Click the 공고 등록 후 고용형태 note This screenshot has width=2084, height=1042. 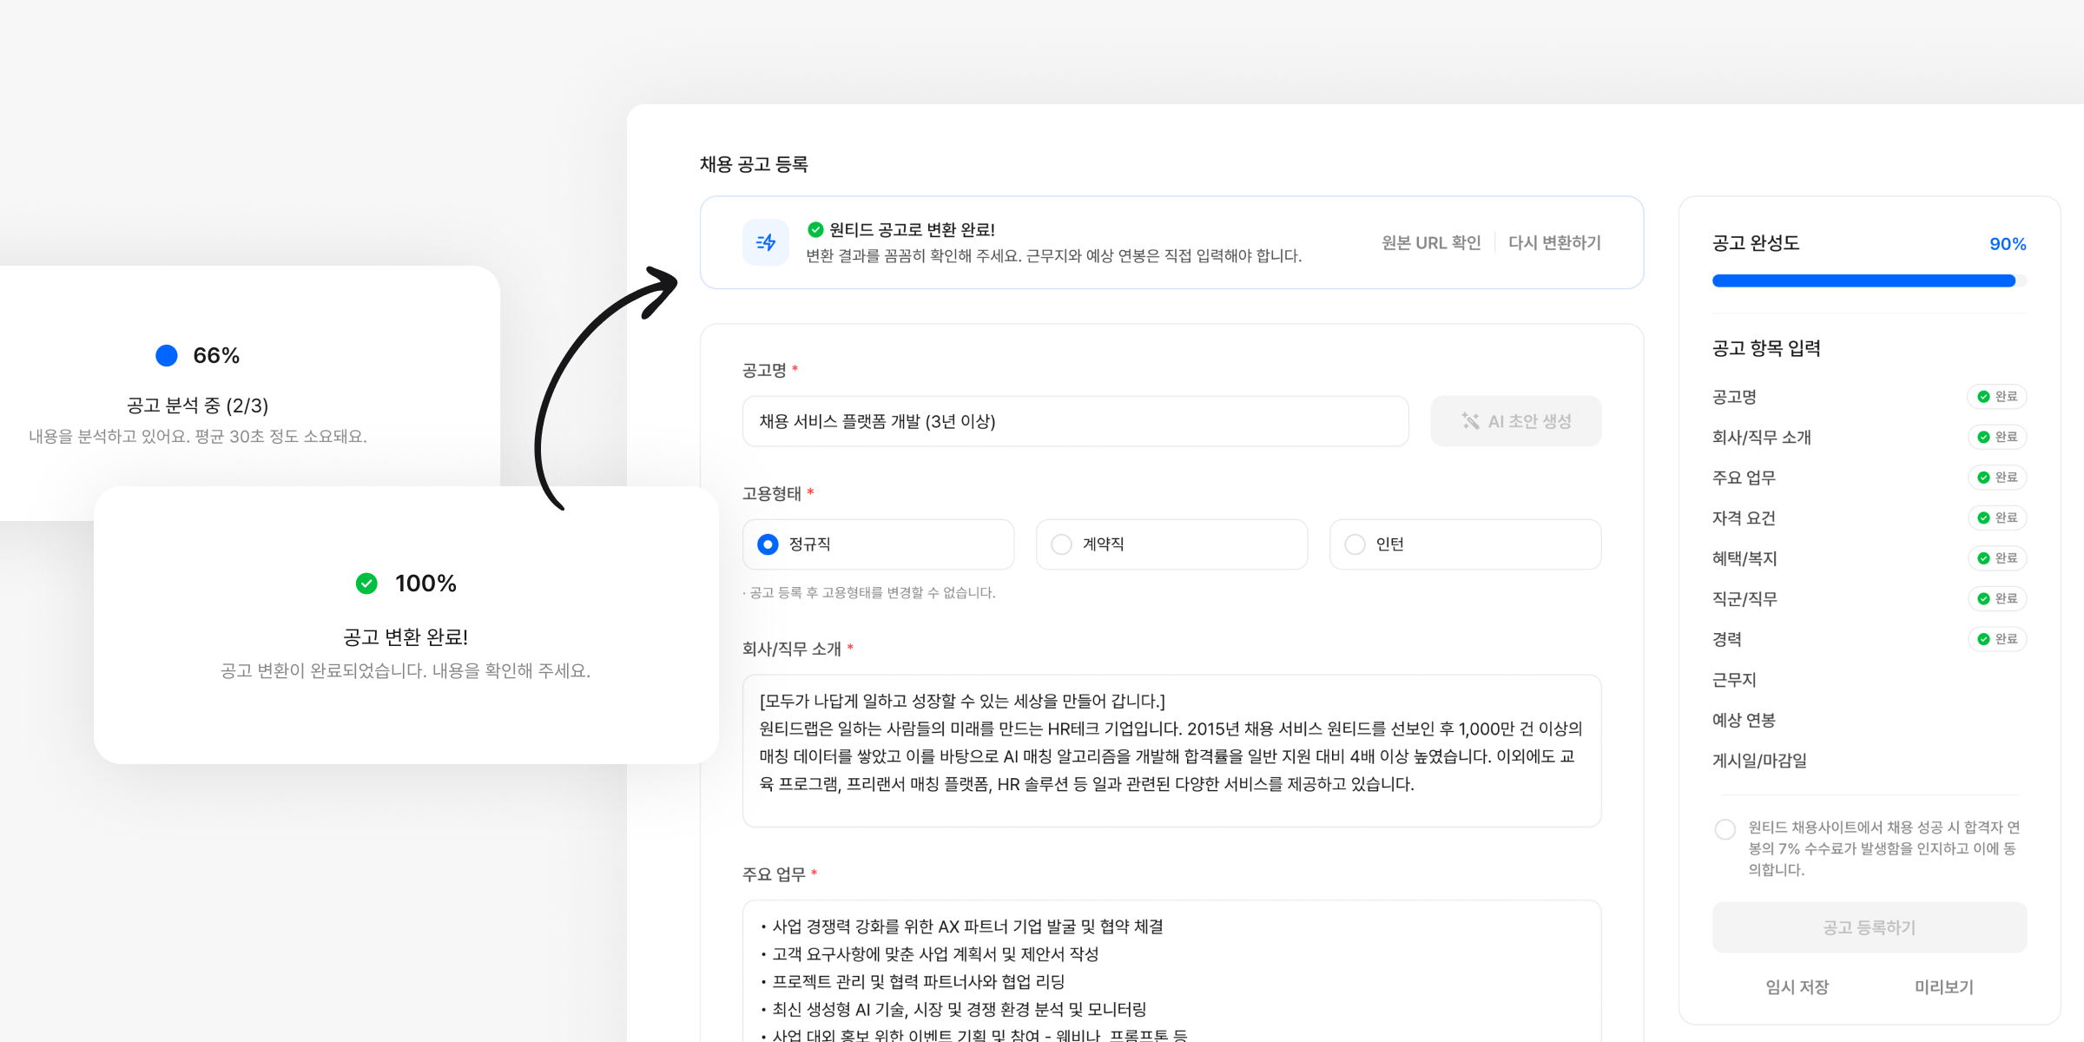pyautogui.click(x=869, y=592)
